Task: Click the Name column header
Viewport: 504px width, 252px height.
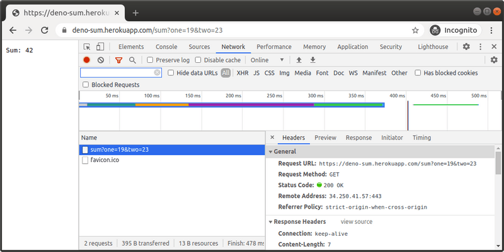Action: point(172,138)
